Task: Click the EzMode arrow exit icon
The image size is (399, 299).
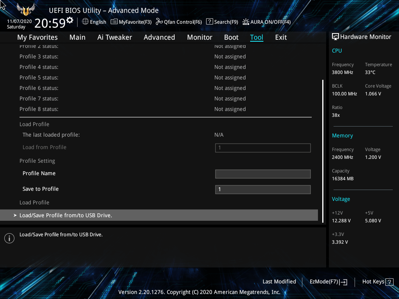Action: [x=343, y=282]
